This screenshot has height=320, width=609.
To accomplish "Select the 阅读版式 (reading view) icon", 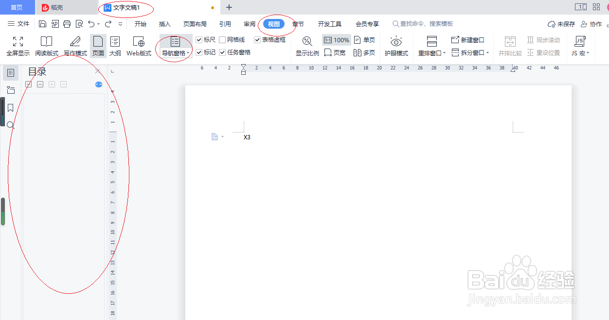I will [x=46, y=46].
